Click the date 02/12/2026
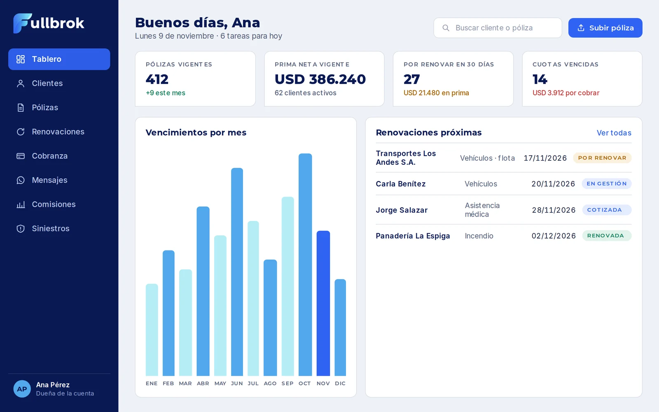659x412 pixels. [x=554, y=236]
